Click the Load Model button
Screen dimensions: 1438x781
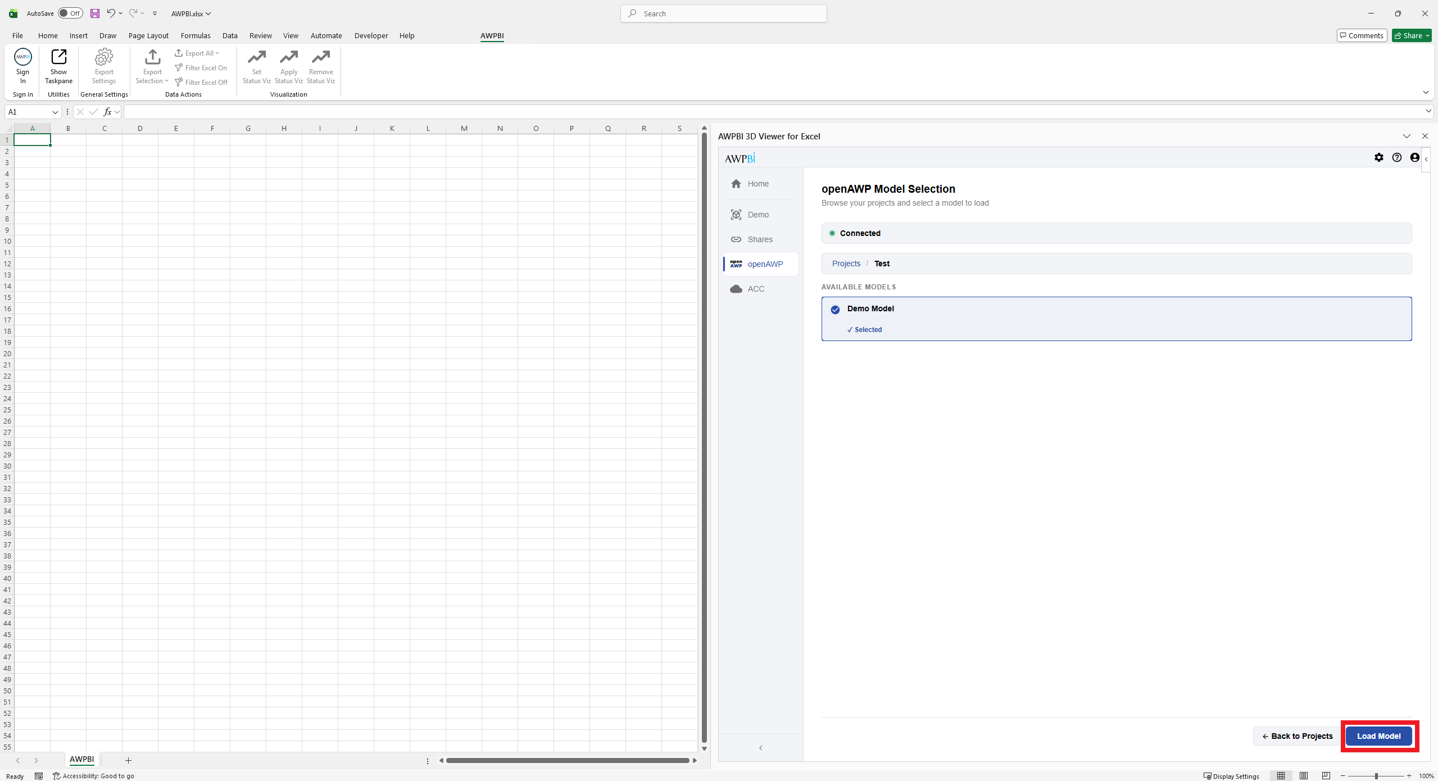pyautogui.click(x=1379, y=736)
